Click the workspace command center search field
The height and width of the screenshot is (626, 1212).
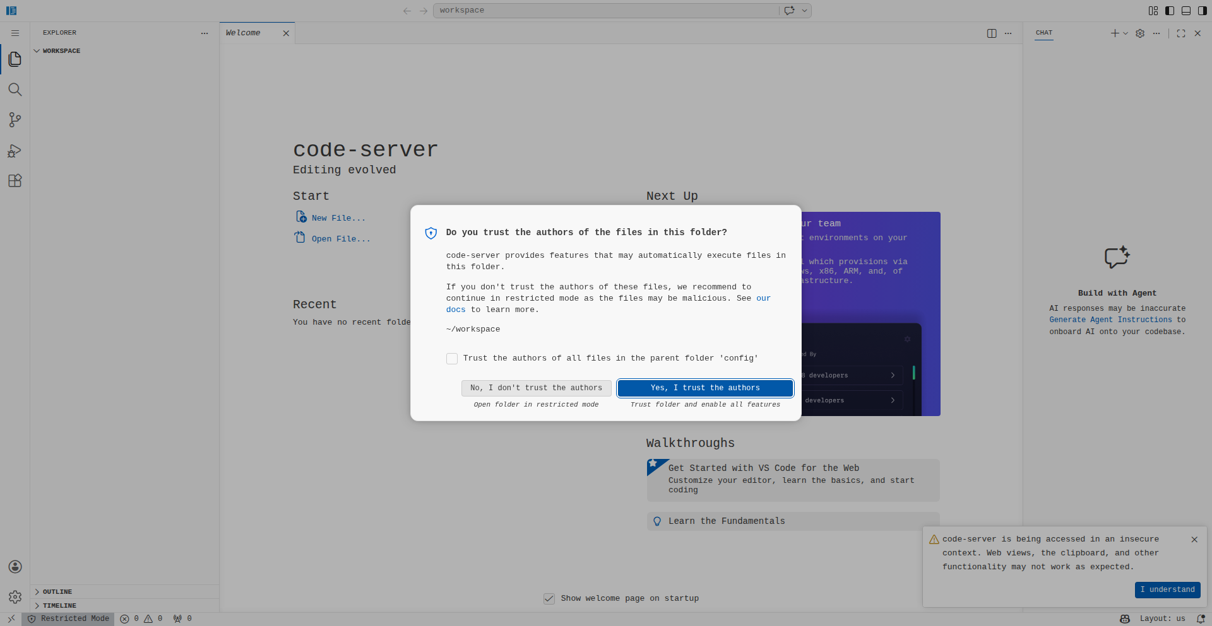[606, 11]
